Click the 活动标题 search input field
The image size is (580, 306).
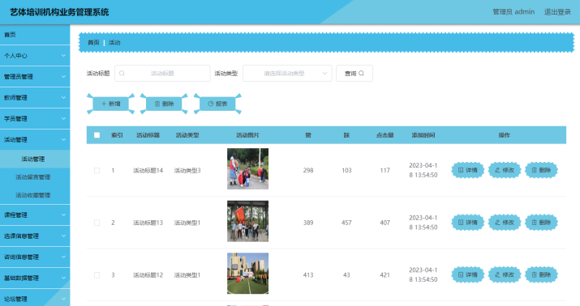click(162, 74)
